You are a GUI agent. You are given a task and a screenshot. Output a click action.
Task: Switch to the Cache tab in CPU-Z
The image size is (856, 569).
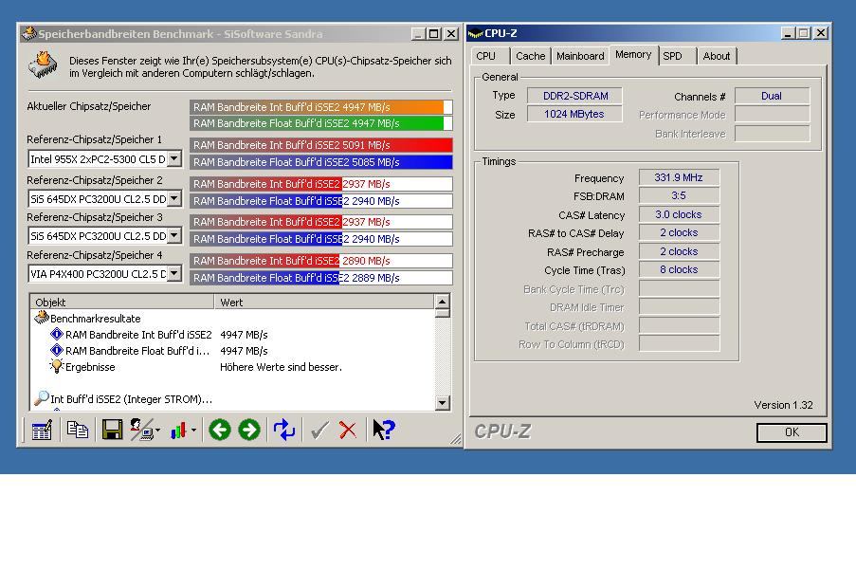pyautogui.click(x=531, y=56)
